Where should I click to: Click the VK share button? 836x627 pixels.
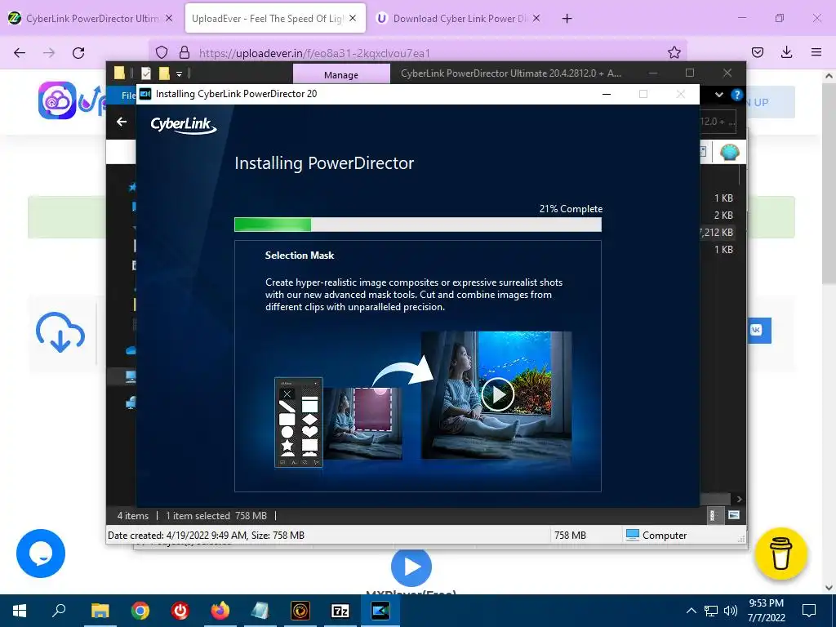pyautogui.click(x=758, y=330)
